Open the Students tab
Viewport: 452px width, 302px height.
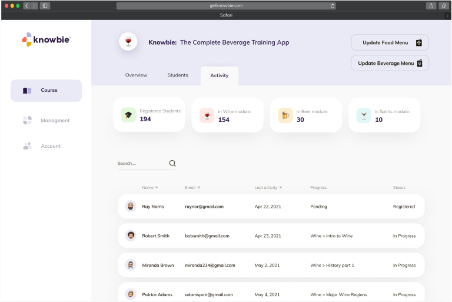pos(178,75)
